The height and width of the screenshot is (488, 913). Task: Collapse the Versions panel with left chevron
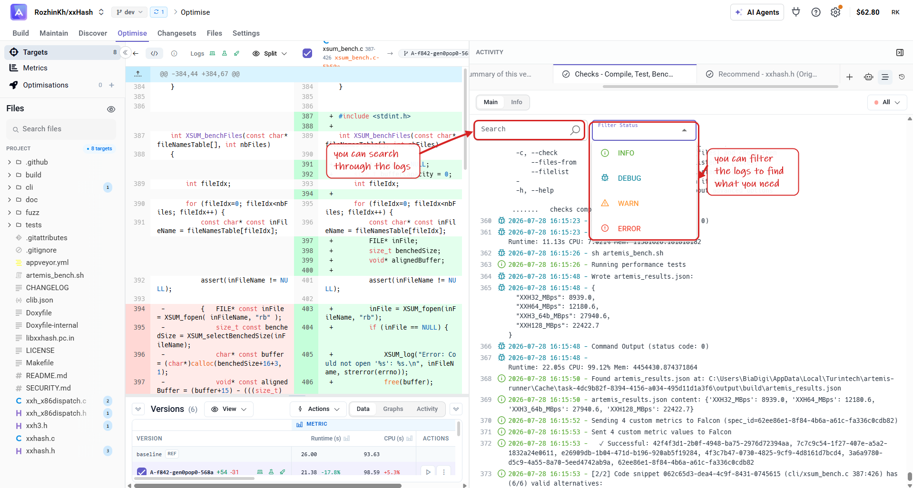point(138,409)
